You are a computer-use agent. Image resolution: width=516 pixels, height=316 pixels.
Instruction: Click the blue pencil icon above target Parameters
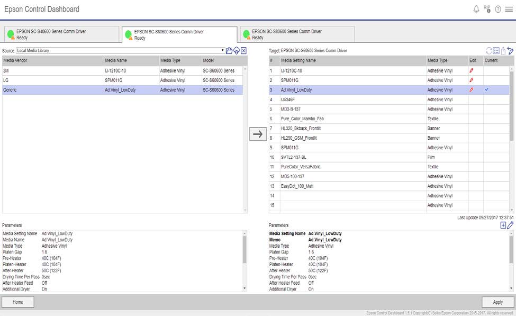pos(510,225)
